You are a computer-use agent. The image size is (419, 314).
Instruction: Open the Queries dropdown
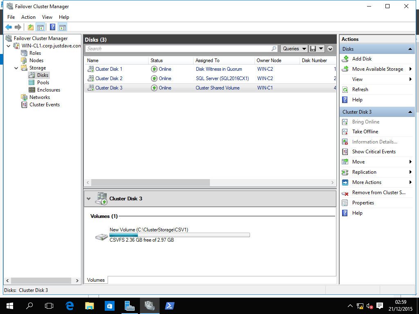(294, 49)
